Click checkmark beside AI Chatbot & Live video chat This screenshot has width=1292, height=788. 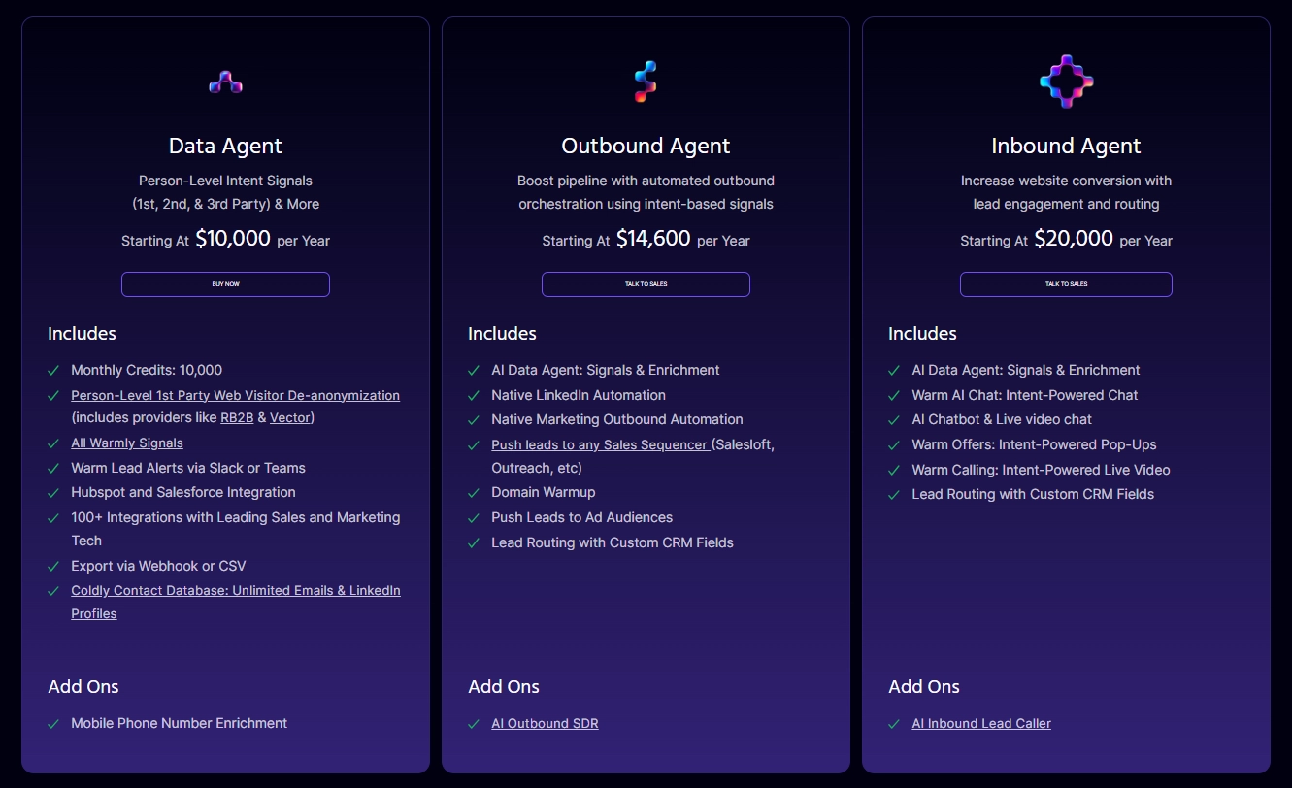[x=894, y=419]
